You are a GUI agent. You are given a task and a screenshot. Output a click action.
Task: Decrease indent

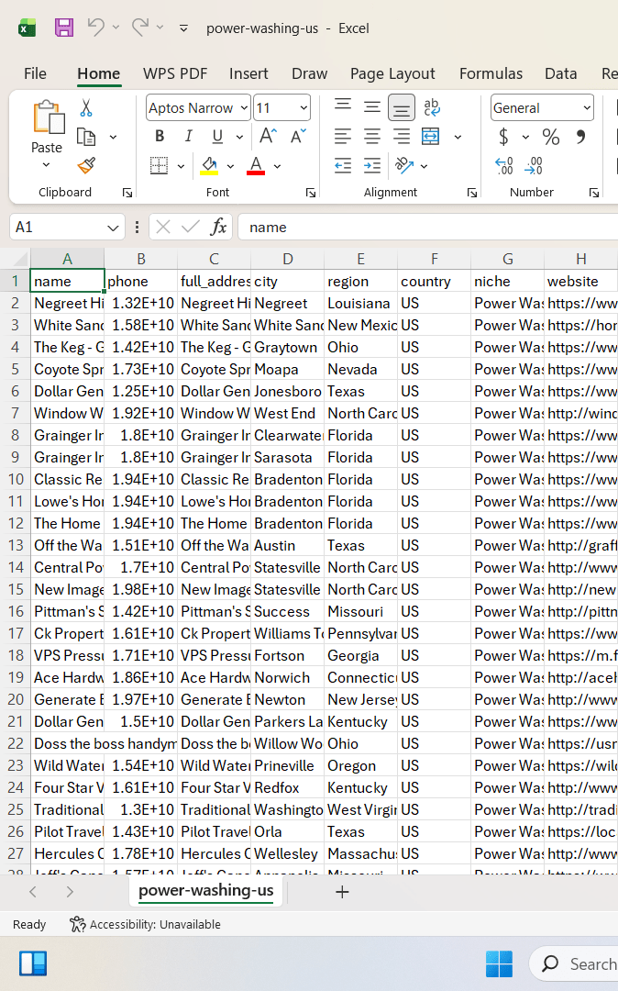[x=343, y=165]
